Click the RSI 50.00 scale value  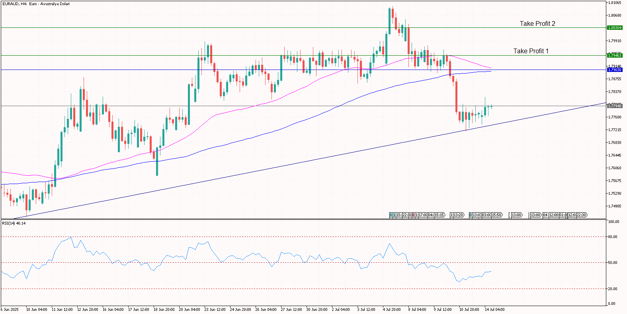[x=613, y=263]
